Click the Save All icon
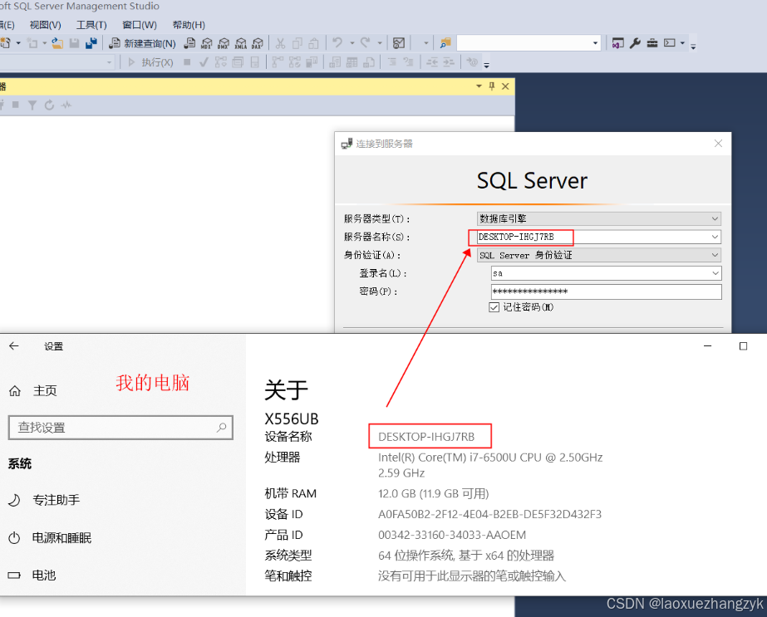The width and height of the screenshot is (767, 617). (91, 43)
